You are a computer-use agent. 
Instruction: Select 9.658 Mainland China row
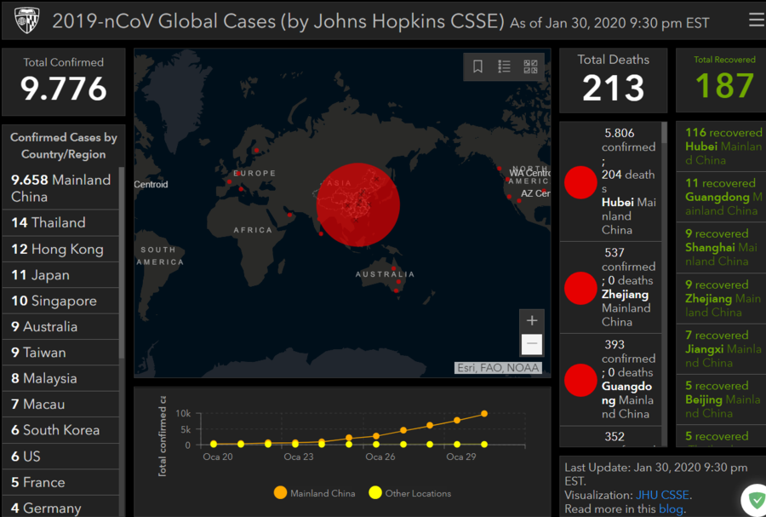point(60,188)
